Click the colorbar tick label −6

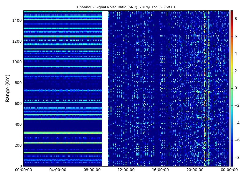click(x=237, y=140)
